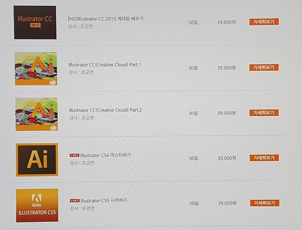Open the Illustrator CC Part.2 thumbnail image
The height and width of the screenshot is (230, 302).
[x=36, y=114]
